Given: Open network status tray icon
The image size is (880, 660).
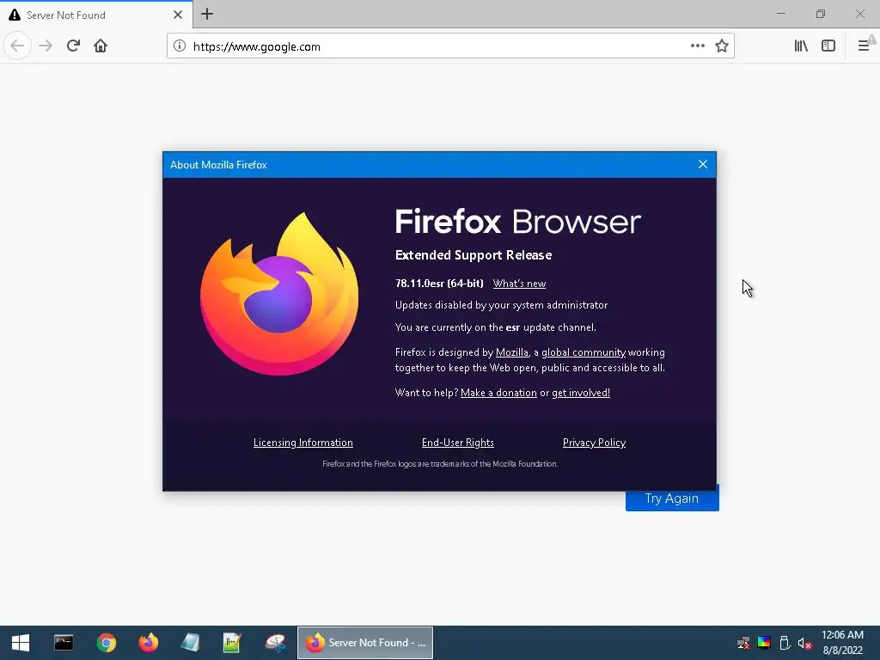Looking at the screenshot, I should (743, 643).
